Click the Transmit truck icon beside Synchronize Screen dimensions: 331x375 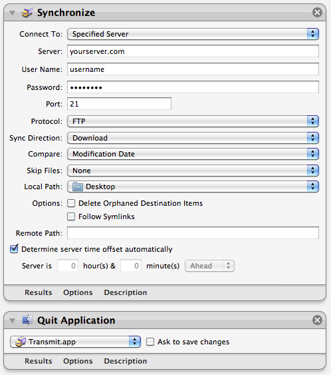point(27,13)
